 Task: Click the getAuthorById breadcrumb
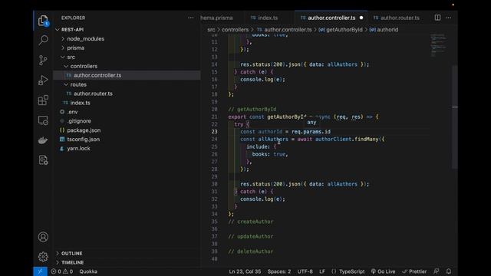pyautogui.click(x=341, y=30)
